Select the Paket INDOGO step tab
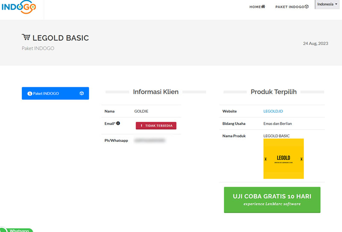Image resolution: width=342 pixels, height=232 pixels. (x=56, y=93)
